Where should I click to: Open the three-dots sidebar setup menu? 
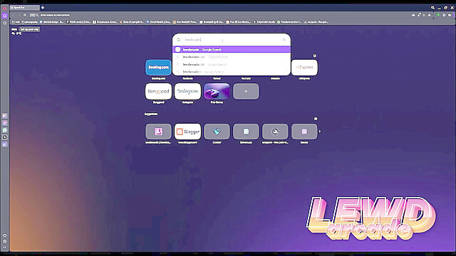(x=5, y=247)
